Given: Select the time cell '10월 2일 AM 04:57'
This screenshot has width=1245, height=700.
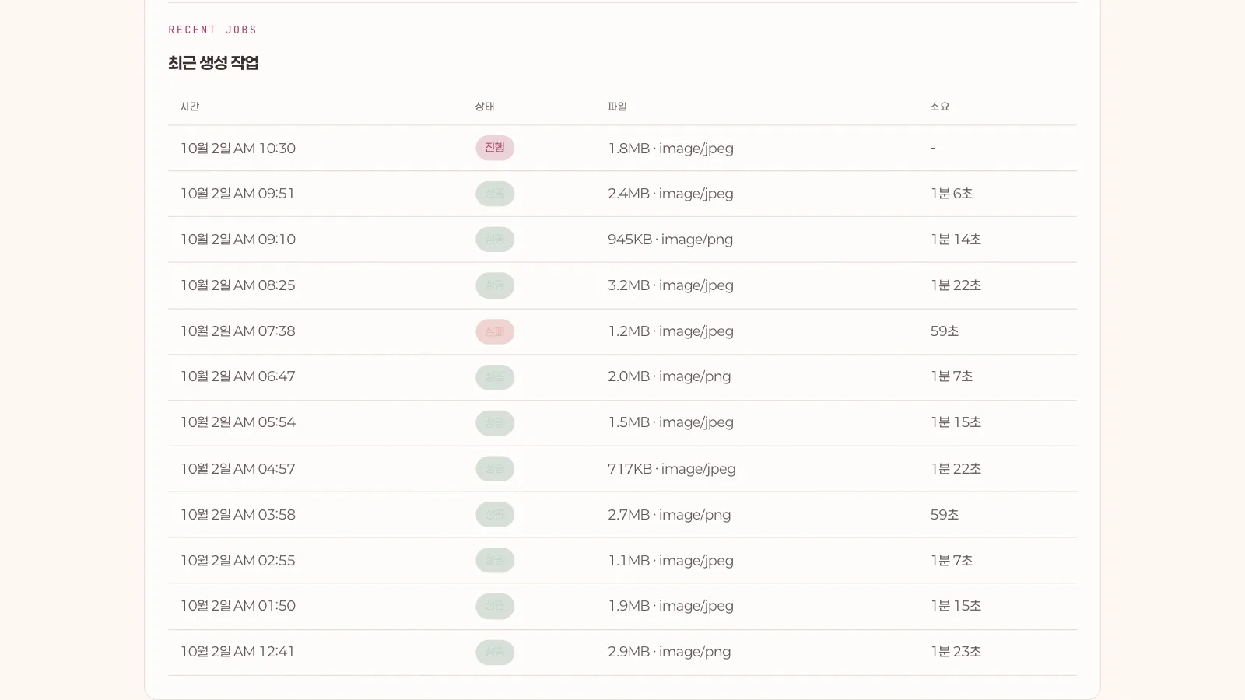Looking at the screenshot, I should click(238, 469).
